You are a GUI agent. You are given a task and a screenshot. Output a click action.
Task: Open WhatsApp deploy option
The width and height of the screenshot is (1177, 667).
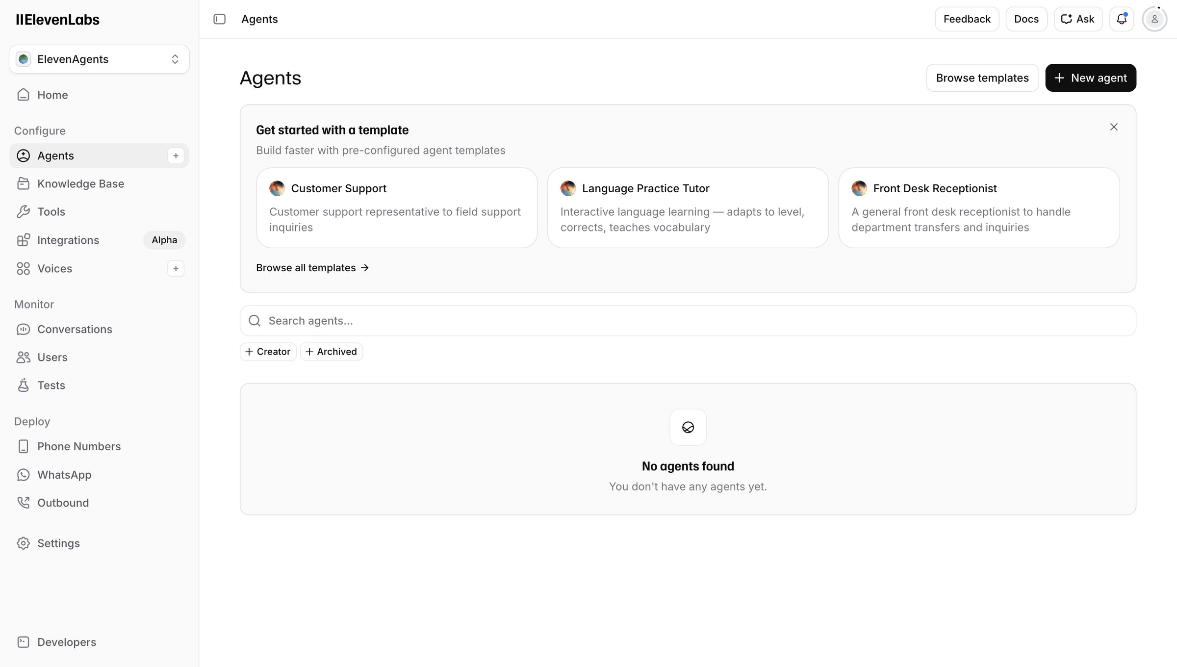99,475
